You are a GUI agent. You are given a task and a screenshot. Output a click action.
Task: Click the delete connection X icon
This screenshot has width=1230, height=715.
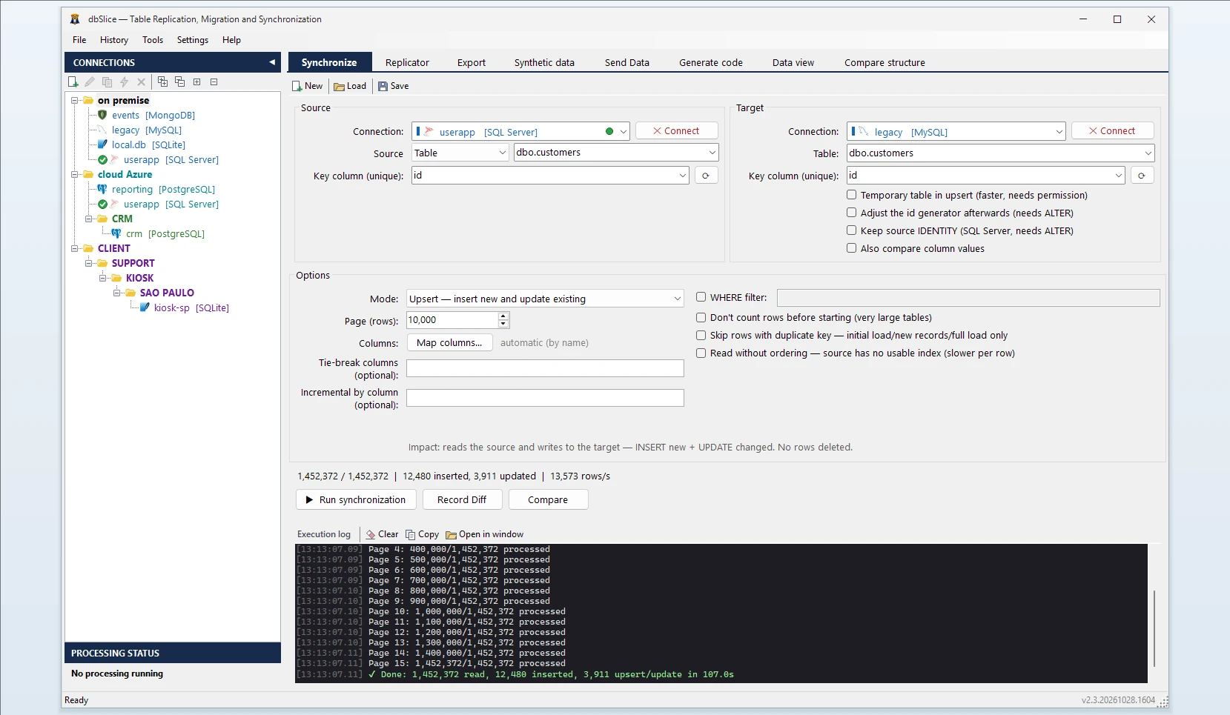tap(141, 82)
